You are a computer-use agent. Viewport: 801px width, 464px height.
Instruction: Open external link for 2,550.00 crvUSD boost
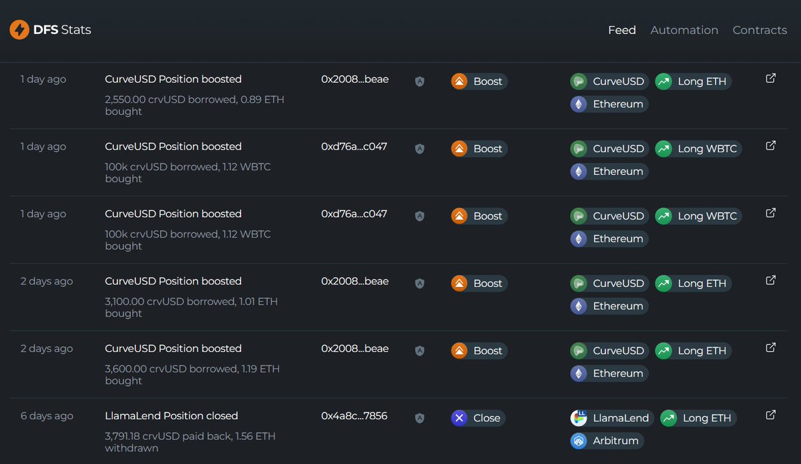pos(770,79)
